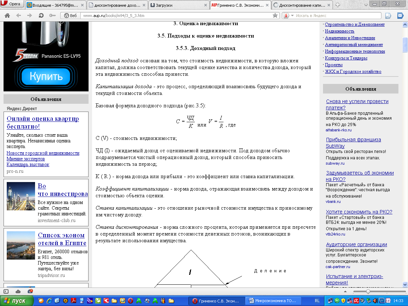Image resolution: width=408 pixels, height=306 pixels.
Task: Reload the page with the refresh icon
Action: point(41,16)
